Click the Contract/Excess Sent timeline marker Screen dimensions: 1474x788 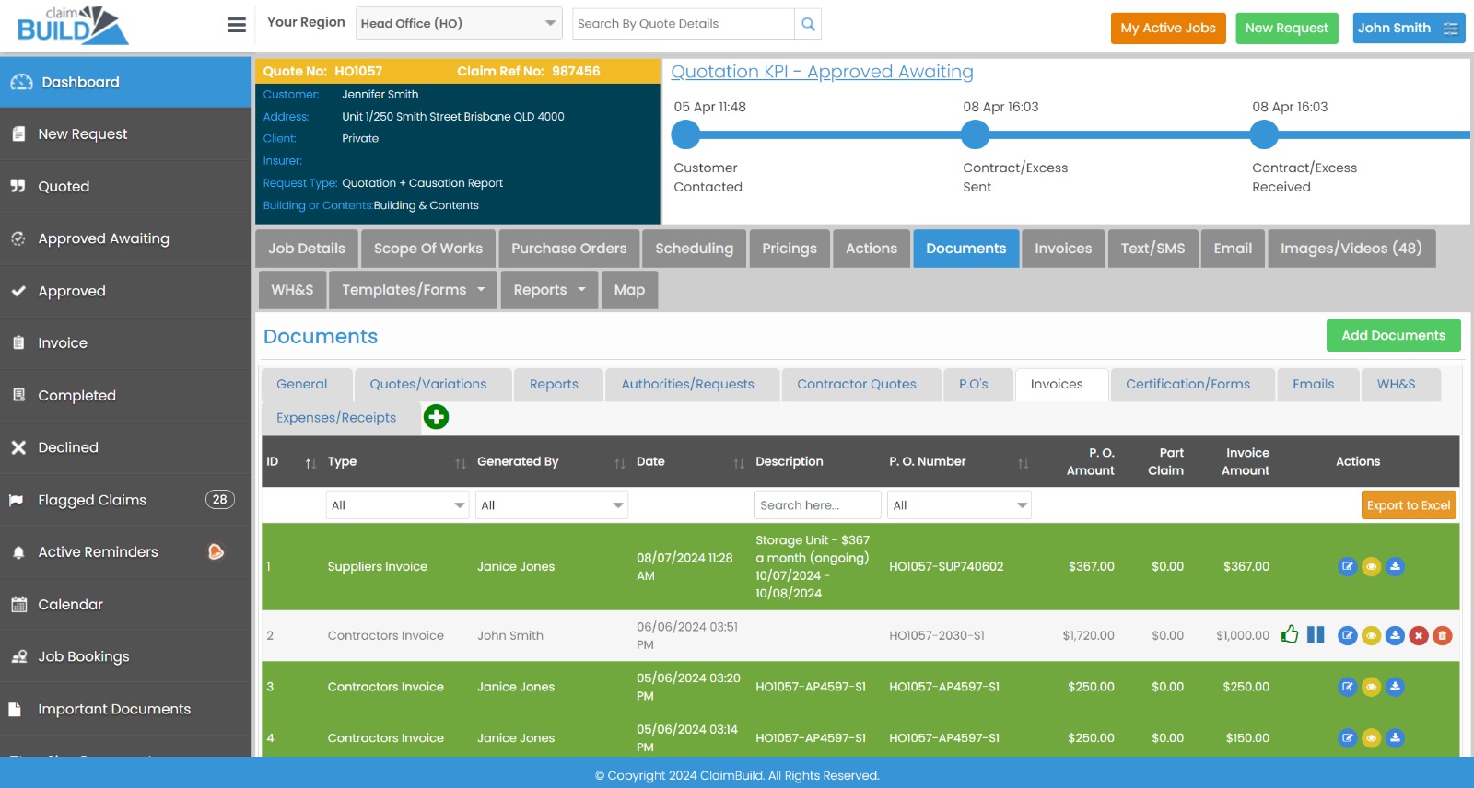coord(975,135)
